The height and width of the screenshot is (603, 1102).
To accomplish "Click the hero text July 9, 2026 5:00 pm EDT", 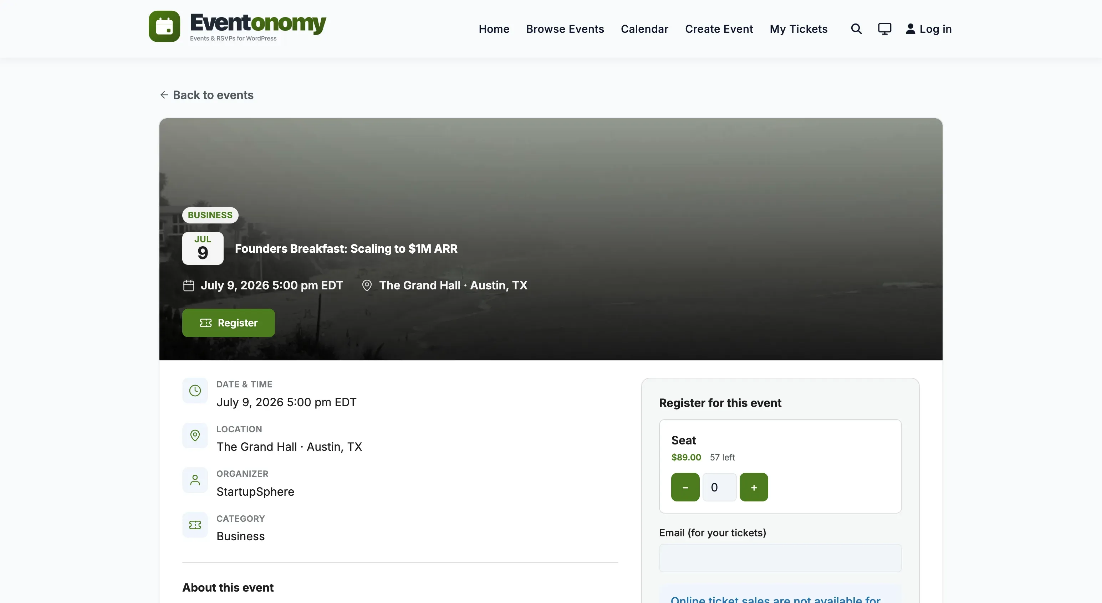I will point(272,285).
